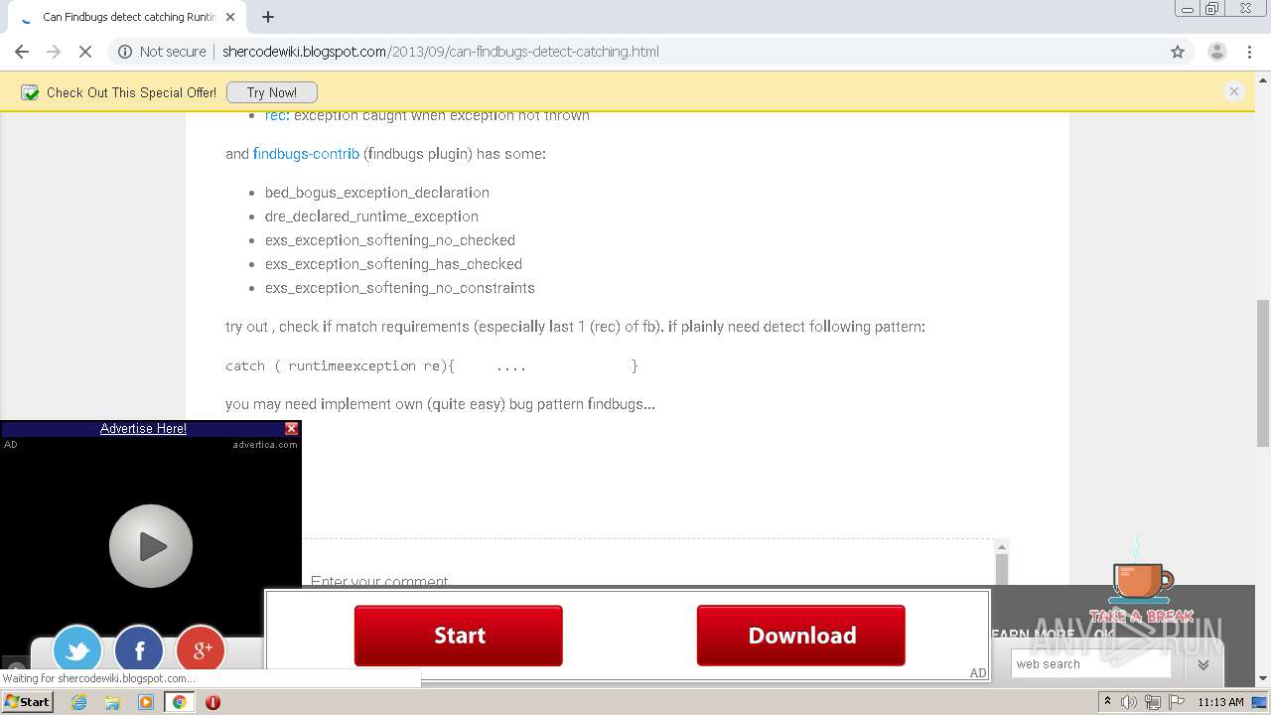Click the red Start ad button
This screenshot has height=715, width=1271.
(459, 636)
